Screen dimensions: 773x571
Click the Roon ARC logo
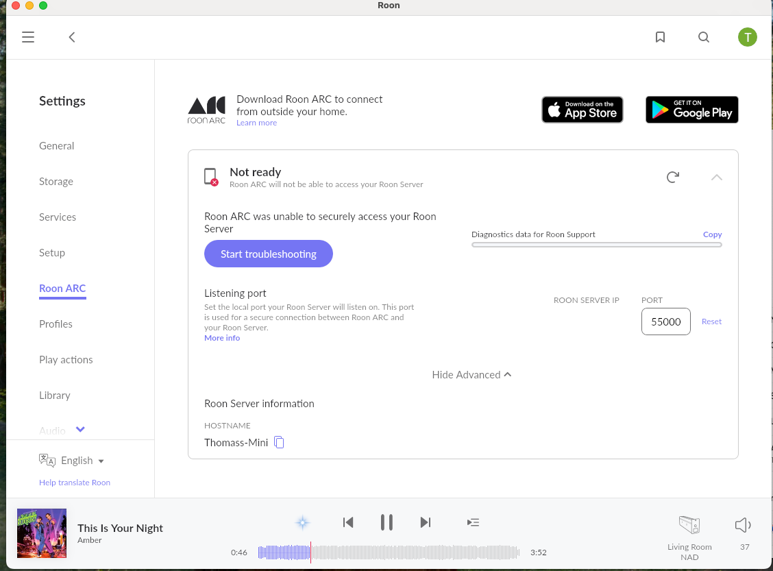pyautogui.click(x=206, y=110)
